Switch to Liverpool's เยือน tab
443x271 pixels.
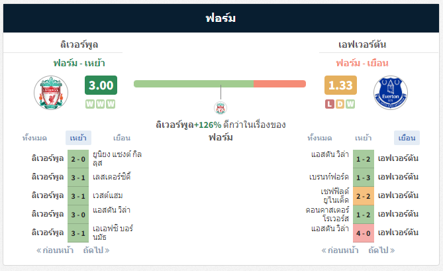point(122,138)
